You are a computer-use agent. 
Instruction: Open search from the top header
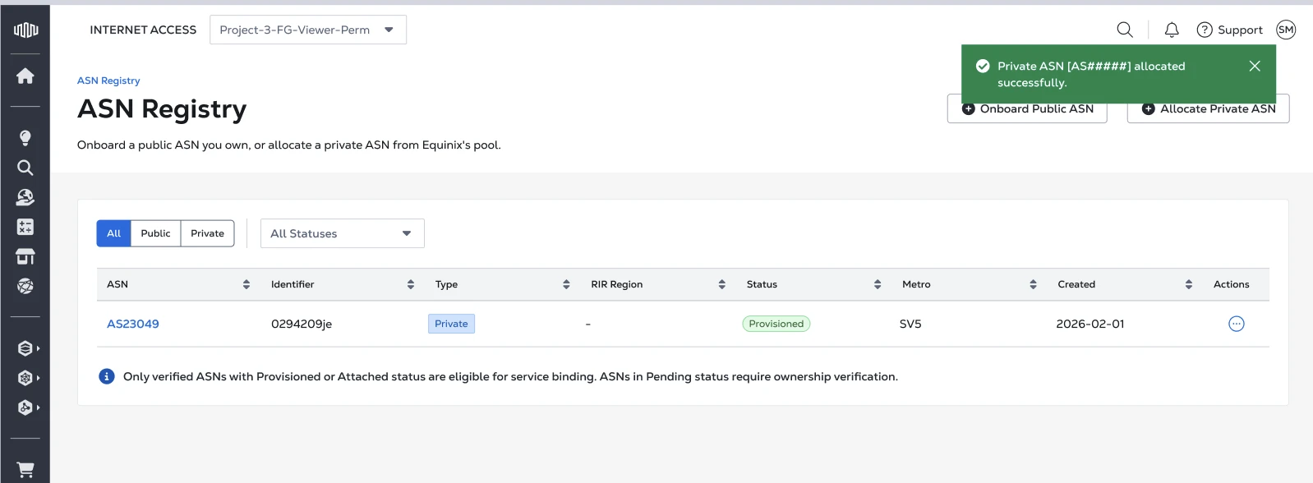point(1125,30)
